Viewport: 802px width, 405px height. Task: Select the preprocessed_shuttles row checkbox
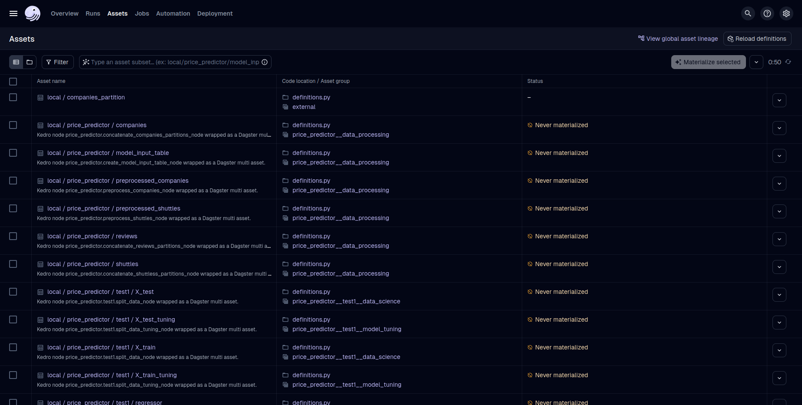[x=13, y=208]
